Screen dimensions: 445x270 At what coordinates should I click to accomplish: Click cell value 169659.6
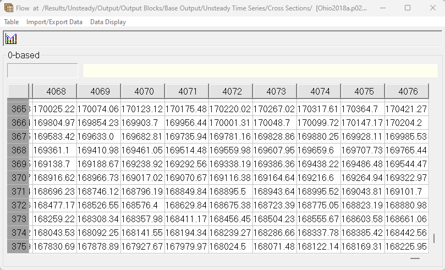click(x=318, y=150)
